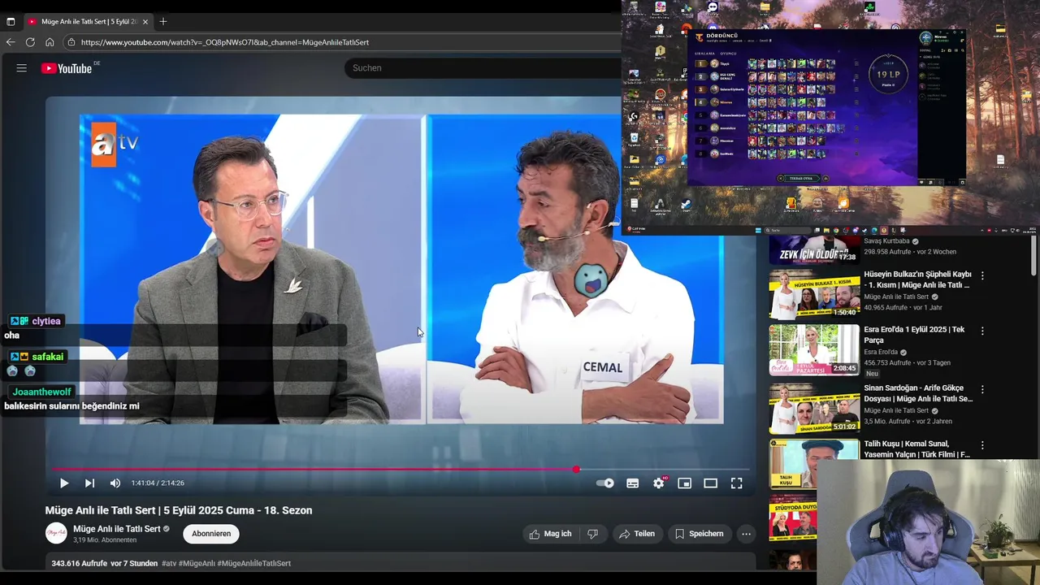Open the Esra Erol'da channel name in sidebar

pos(882,352)
